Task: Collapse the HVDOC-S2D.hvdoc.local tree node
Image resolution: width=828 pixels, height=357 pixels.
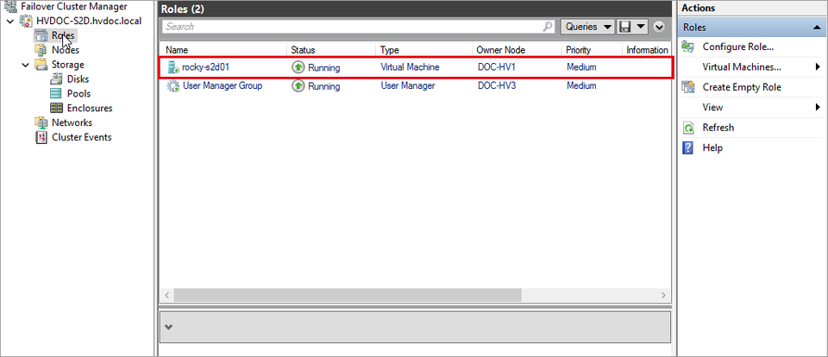Action: click(x=10, y=21)
